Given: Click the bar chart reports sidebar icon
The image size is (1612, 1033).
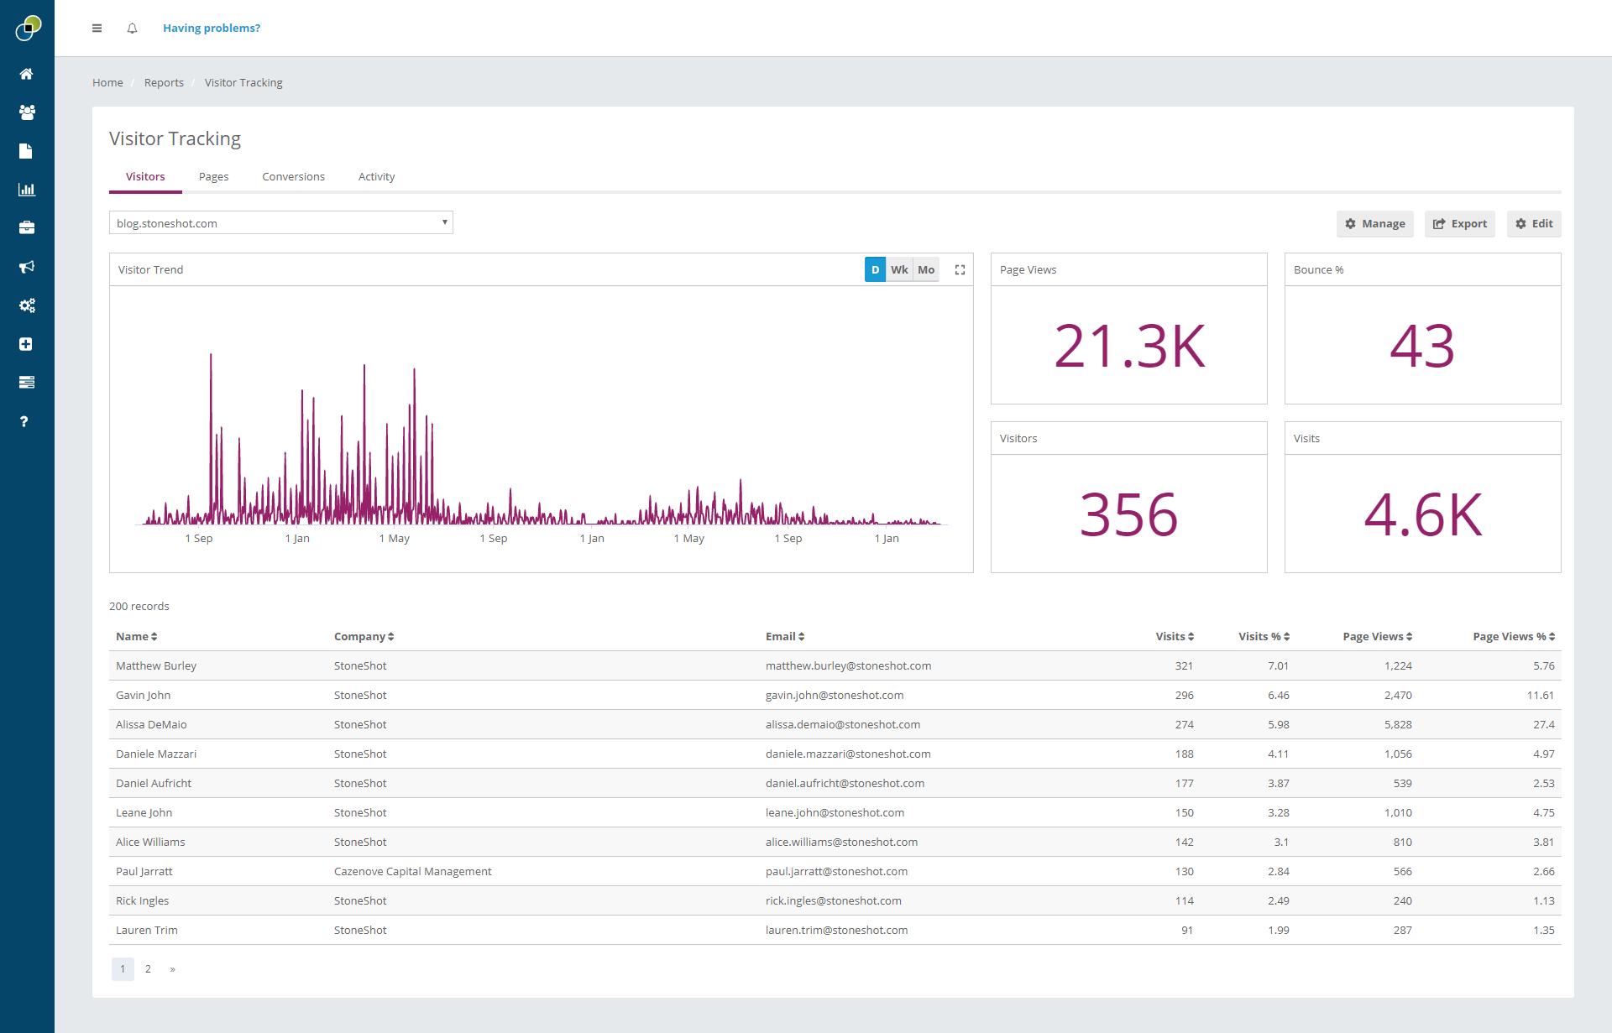Looking at the screenshot, I should (x=27, y=190).
